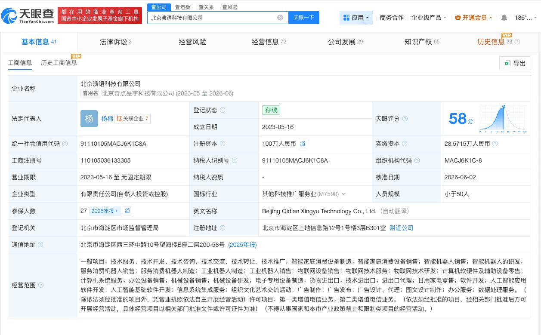
Task: Click registration authority 北京市海淀区市场监督管理局
Action: point(120,228)
